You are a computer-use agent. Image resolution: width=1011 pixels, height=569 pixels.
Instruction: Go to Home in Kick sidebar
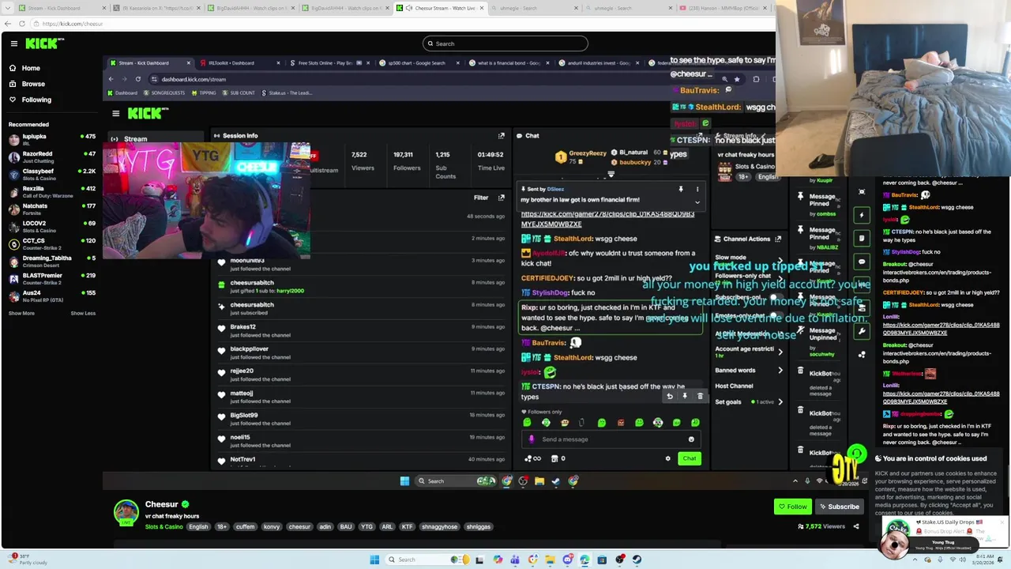[x=31, y=68]
